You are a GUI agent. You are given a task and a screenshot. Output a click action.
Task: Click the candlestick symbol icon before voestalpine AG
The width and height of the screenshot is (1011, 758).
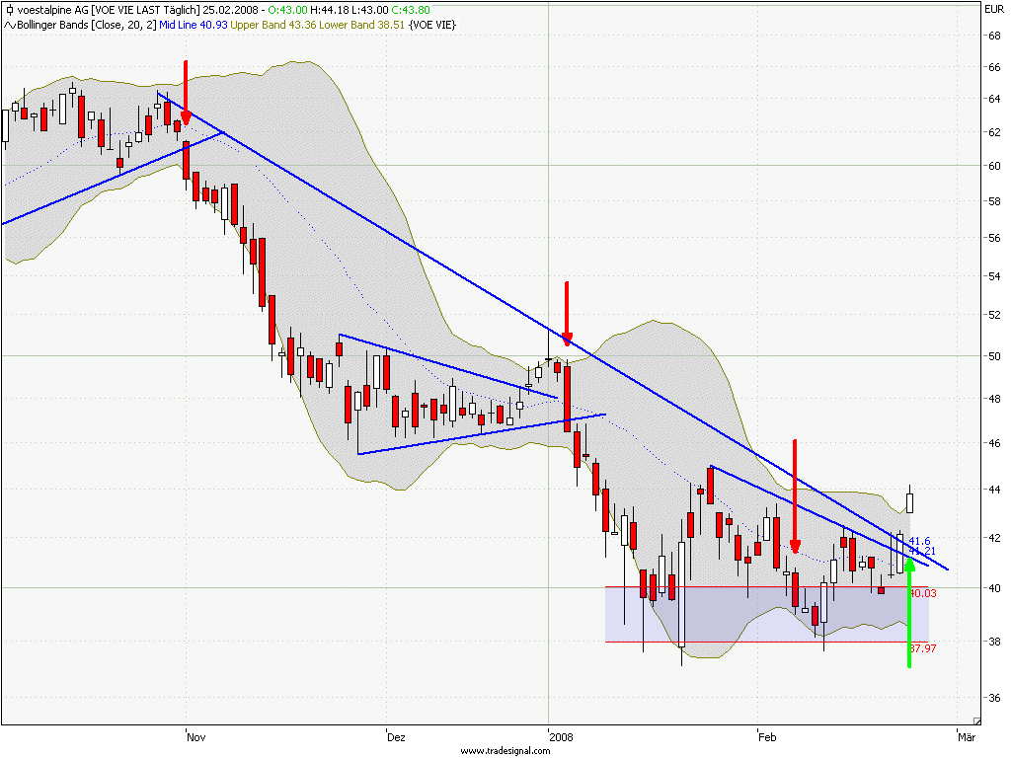(x=9, y=10)
